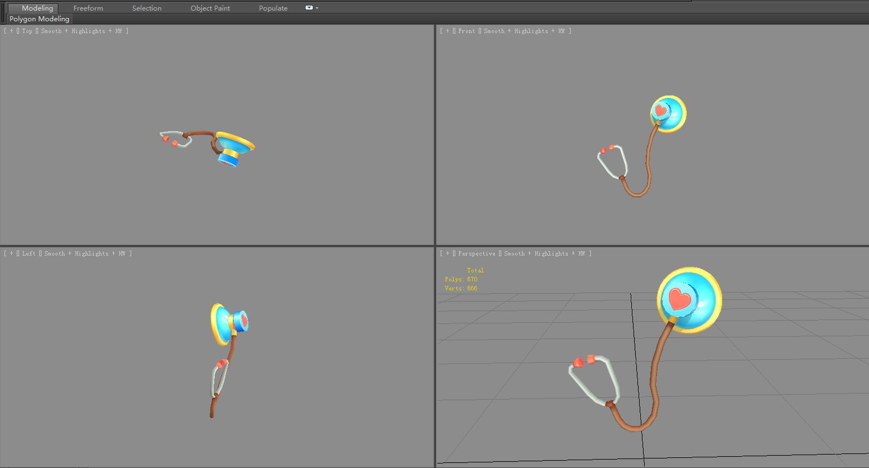Screen dimensions: 869x468
Task: Open the Front viewport general menu plus sign
Action: [446, 31]
